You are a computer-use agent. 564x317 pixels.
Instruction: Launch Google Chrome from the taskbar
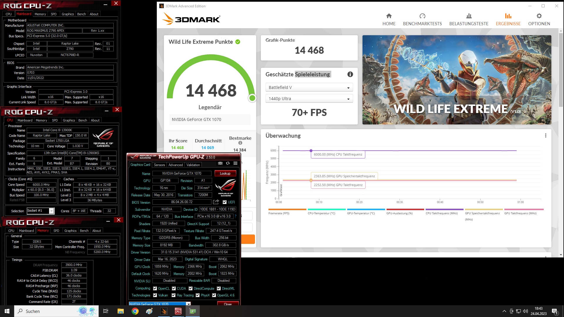tap(135, 311)
